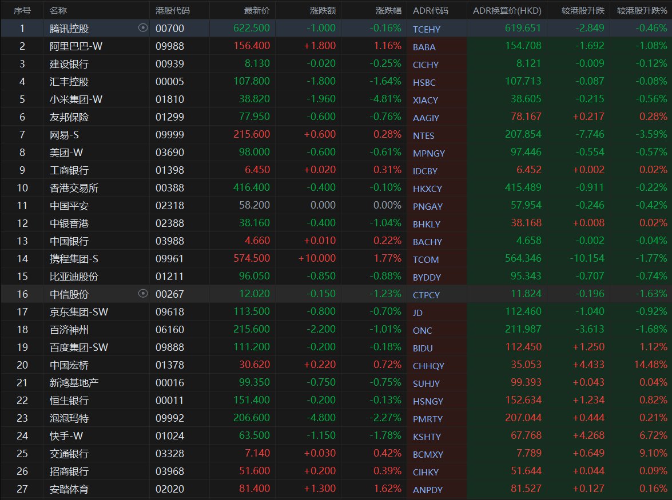Sort by the 涨跌幅 column header
The image size is (672, 500).
(x=388, y=10)
